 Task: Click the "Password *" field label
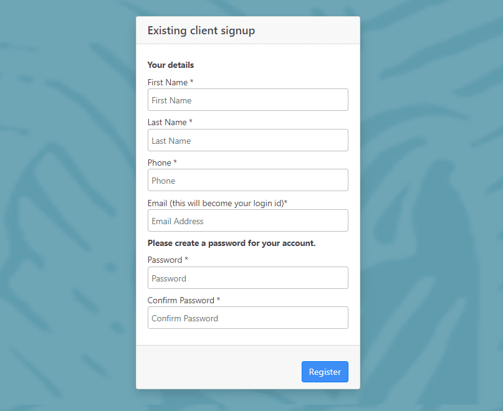tap(168, 260)
